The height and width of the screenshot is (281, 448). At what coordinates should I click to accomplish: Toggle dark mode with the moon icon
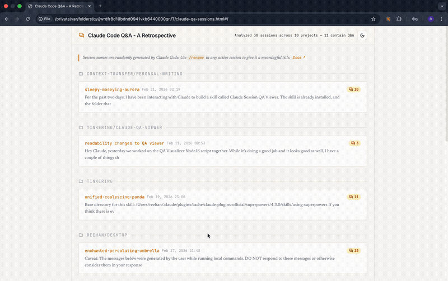pos(362,35)
